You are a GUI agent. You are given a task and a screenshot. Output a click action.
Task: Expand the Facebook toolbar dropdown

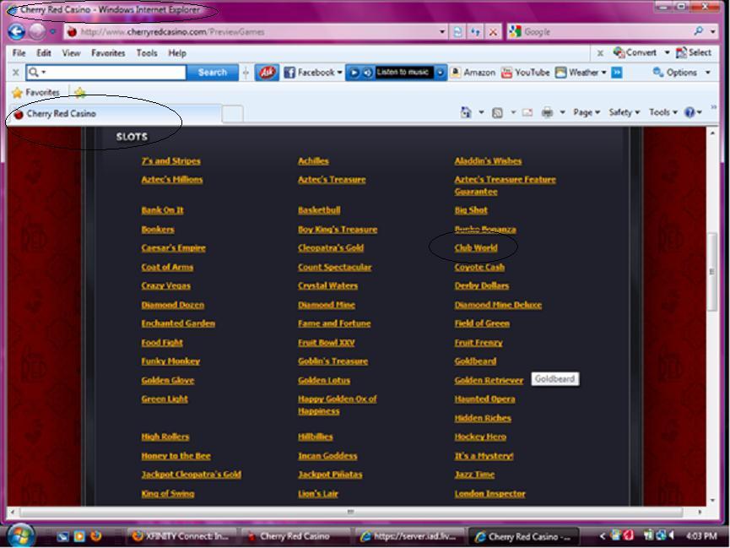tap(339, 73)
